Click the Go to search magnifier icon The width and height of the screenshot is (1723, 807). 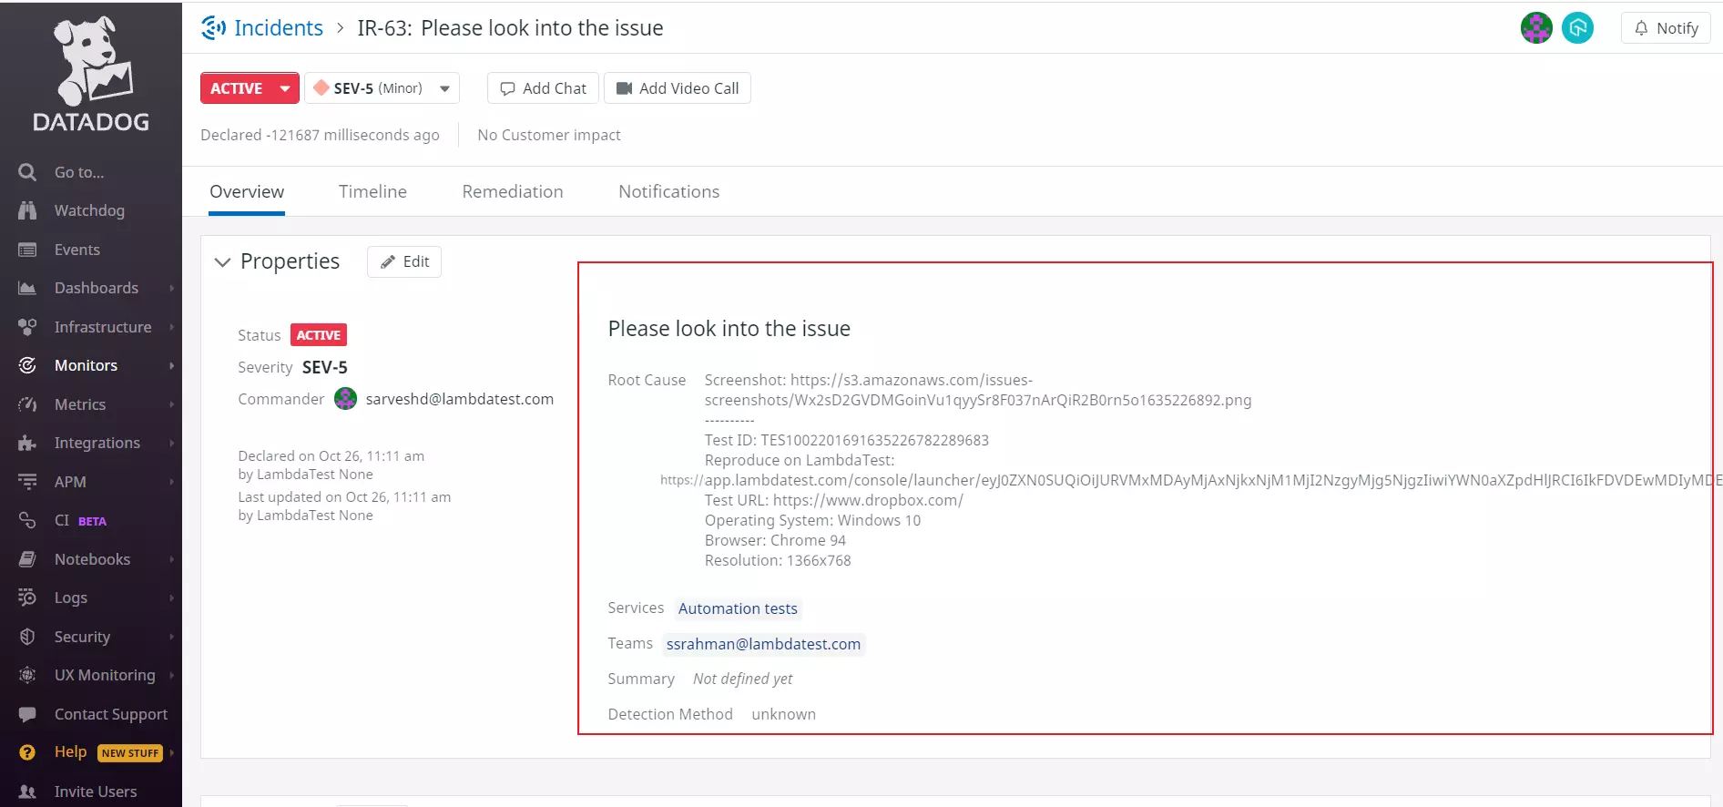pyautogui.click(x=27, y=172)
